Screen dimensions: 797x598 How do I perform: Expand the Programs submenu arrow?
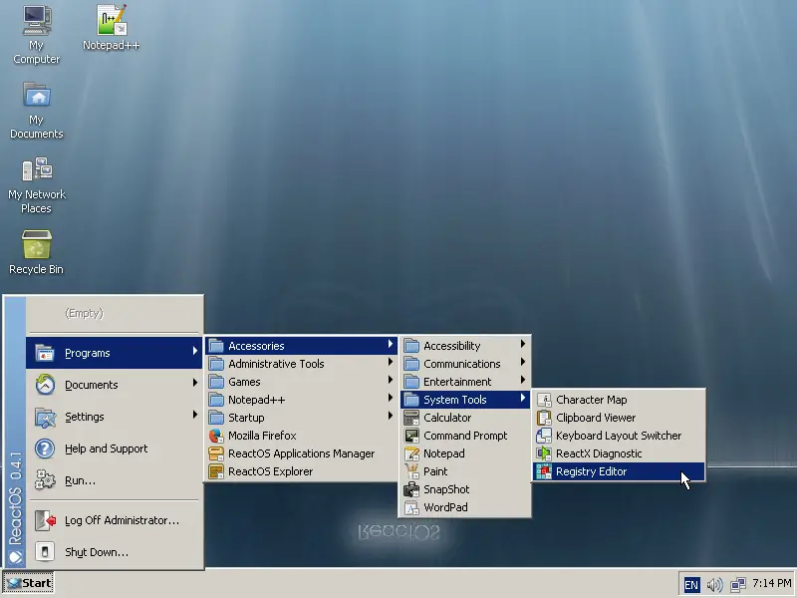point(194,351)
